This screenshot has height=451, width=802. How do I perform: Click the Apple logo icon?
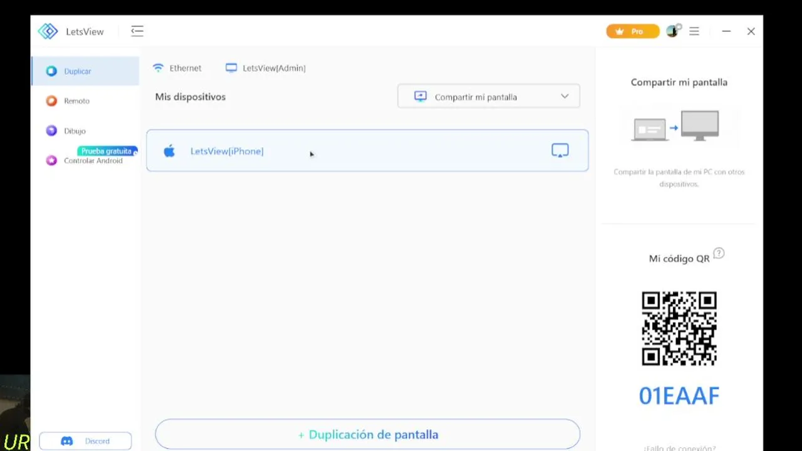[169, 150]
